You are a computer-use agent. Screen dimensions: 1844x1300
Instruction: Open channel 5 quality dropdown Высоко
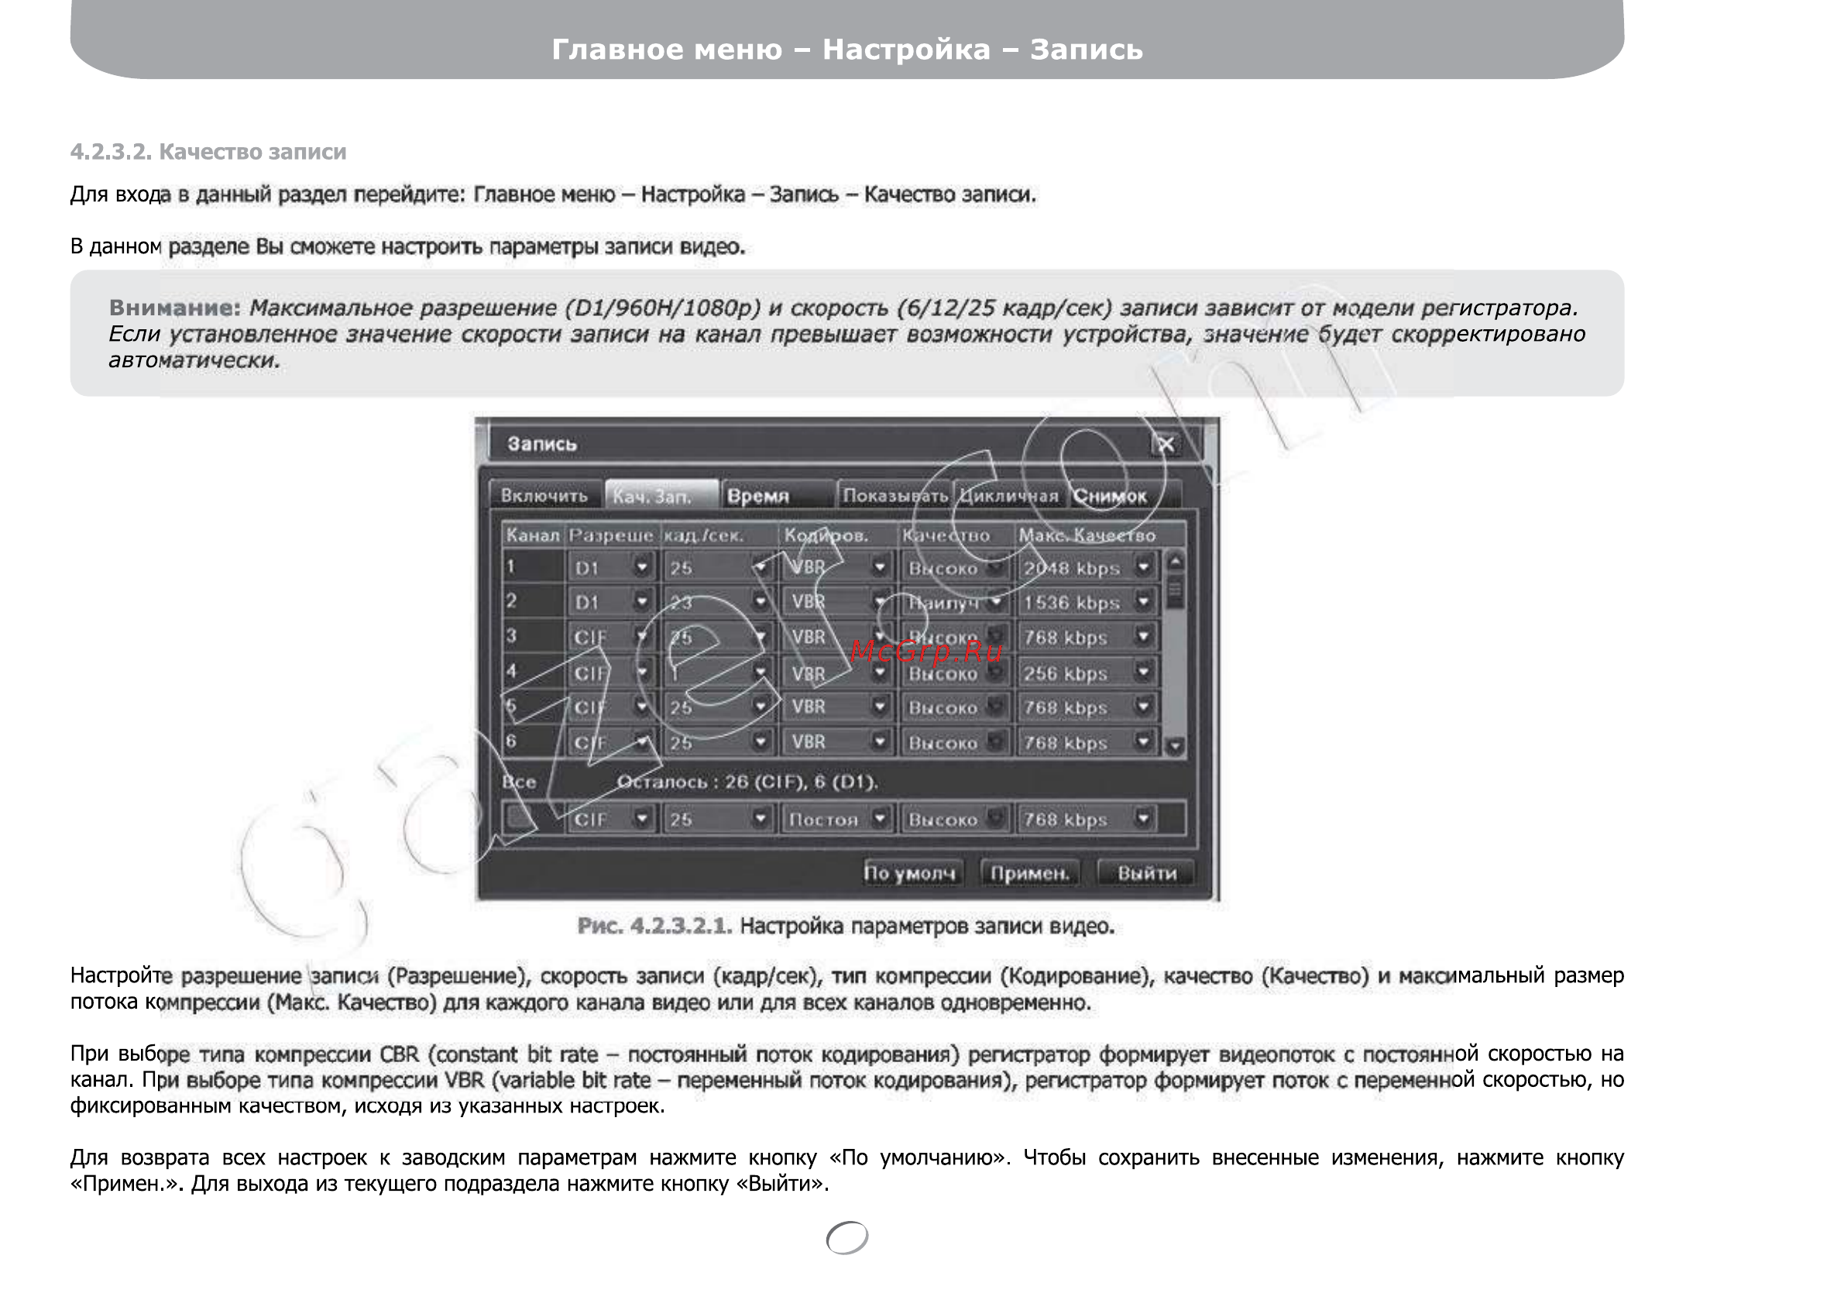(955, 707)
